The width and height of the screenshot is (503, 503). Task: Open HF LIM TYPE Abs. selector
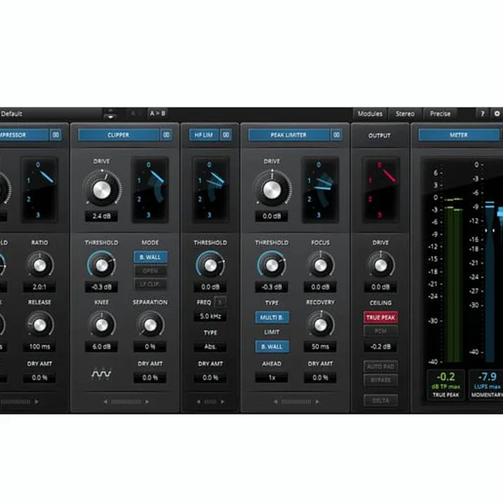coord(210,347)
